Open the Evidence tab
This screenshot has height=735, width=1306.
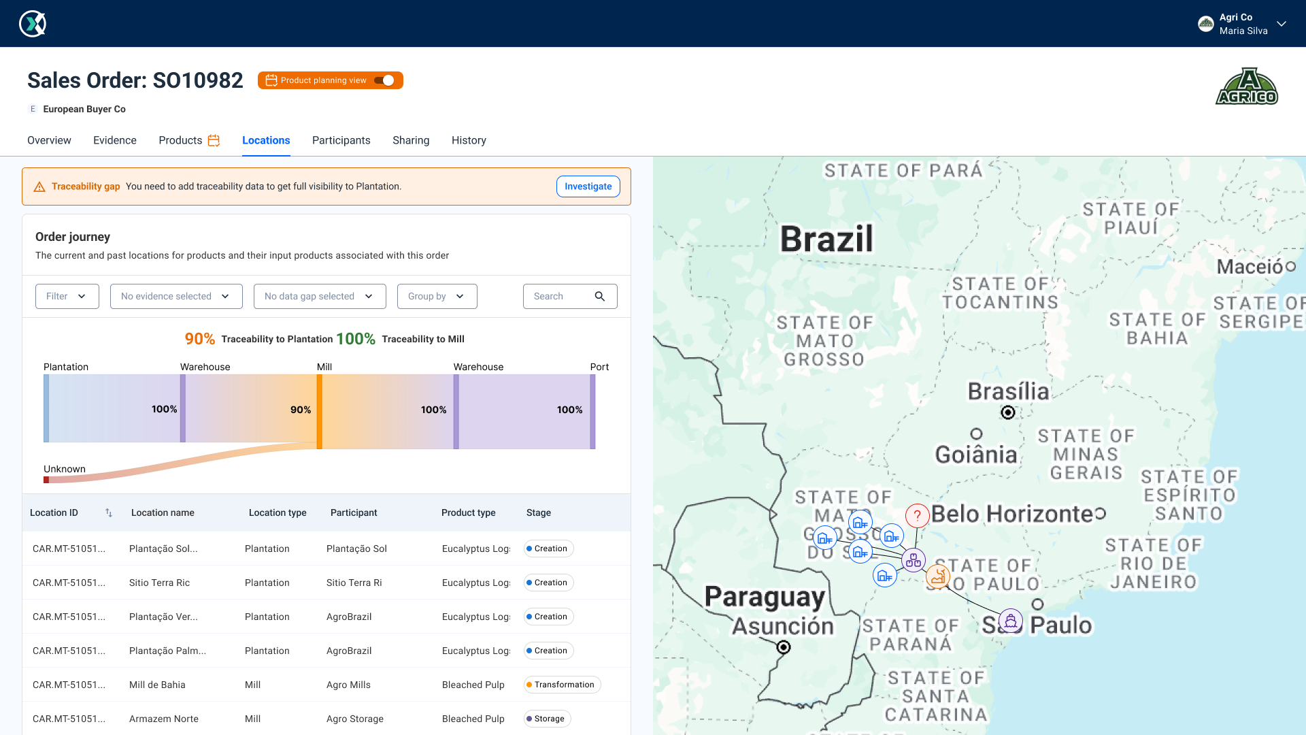coord(114,140)
